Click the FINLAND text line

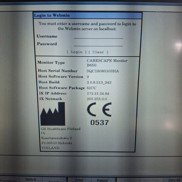(50, 148)
